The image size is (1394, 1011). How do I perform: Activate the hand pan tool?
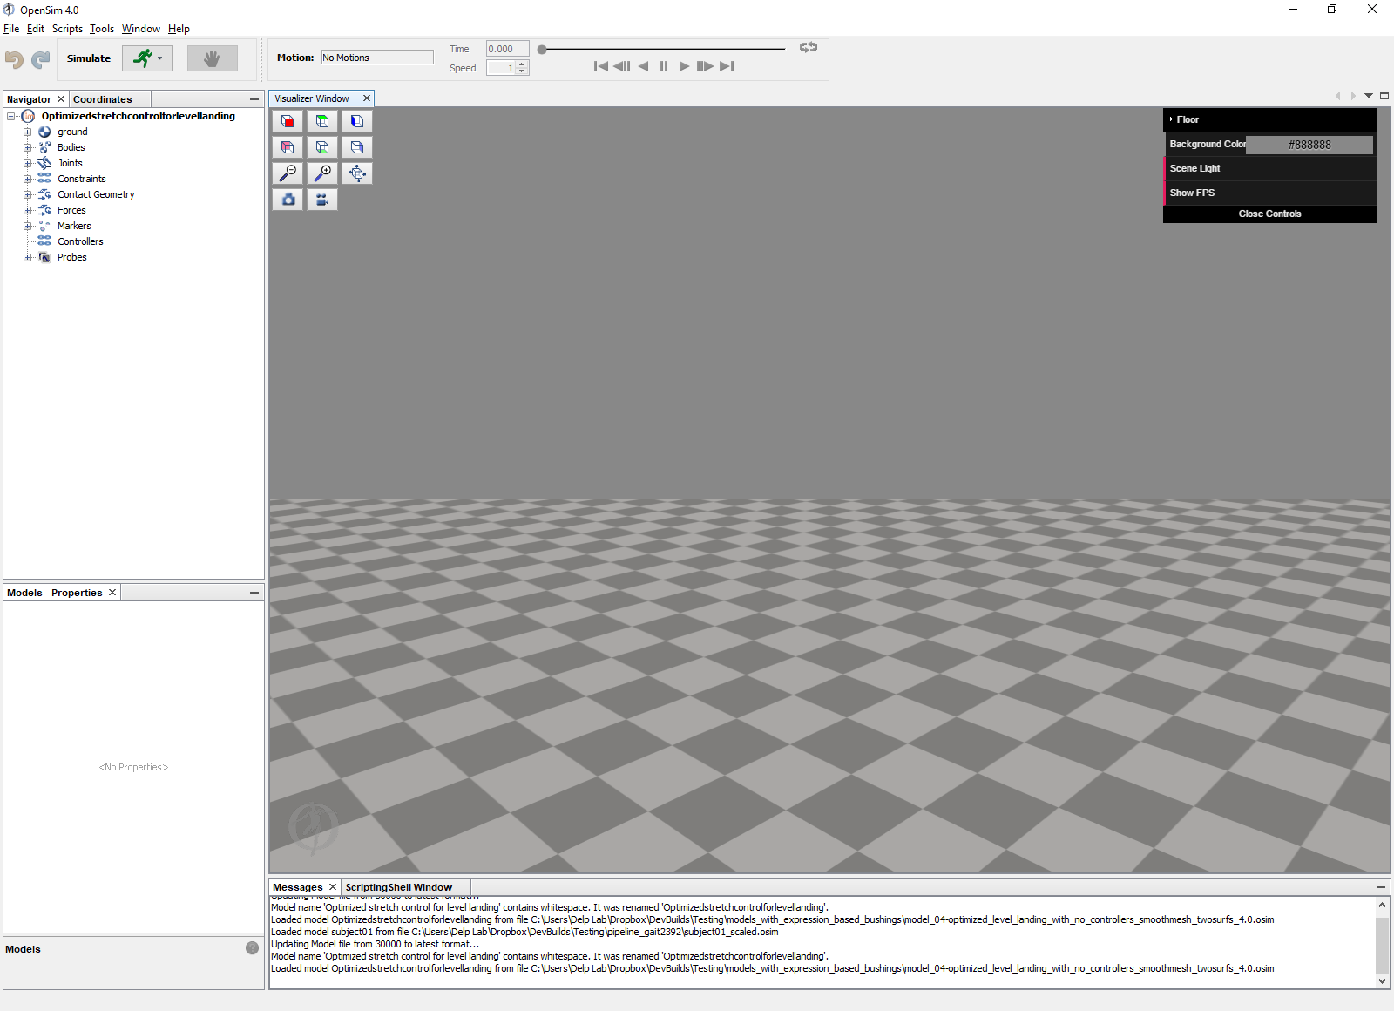(213, 58)
